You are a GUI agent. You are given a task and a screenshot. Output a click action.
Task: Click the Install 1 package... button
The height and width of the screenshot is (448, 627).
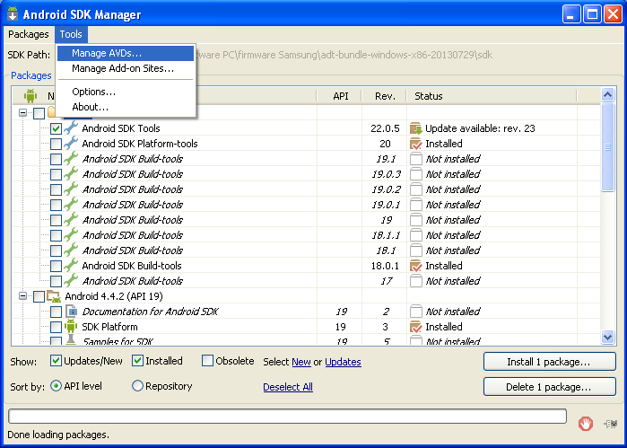pos(550,362)
